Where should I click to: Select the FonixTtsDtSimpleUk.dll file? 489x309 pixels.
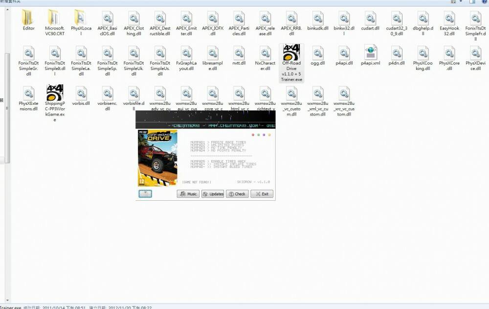pos(133,60)
